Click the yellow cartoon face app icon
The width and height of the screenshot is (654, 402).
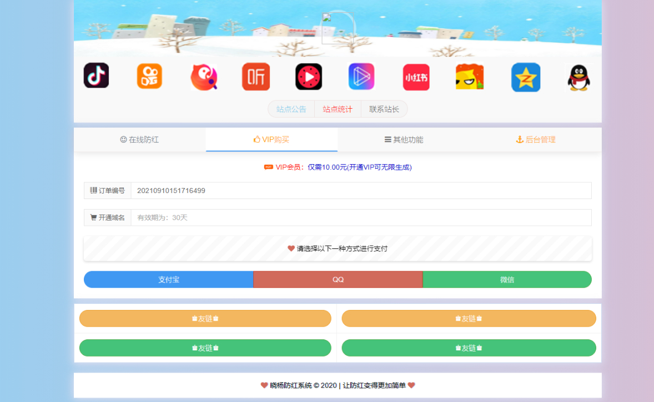coord(470,77)
